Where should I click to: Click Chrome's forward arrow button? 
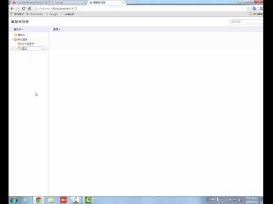pyautogui.click(x=18, y=8)
